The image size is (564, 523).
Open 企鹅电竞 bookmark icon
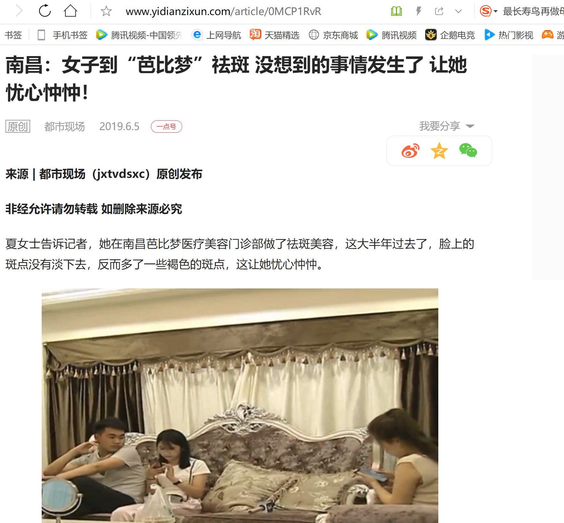(431, 35)
